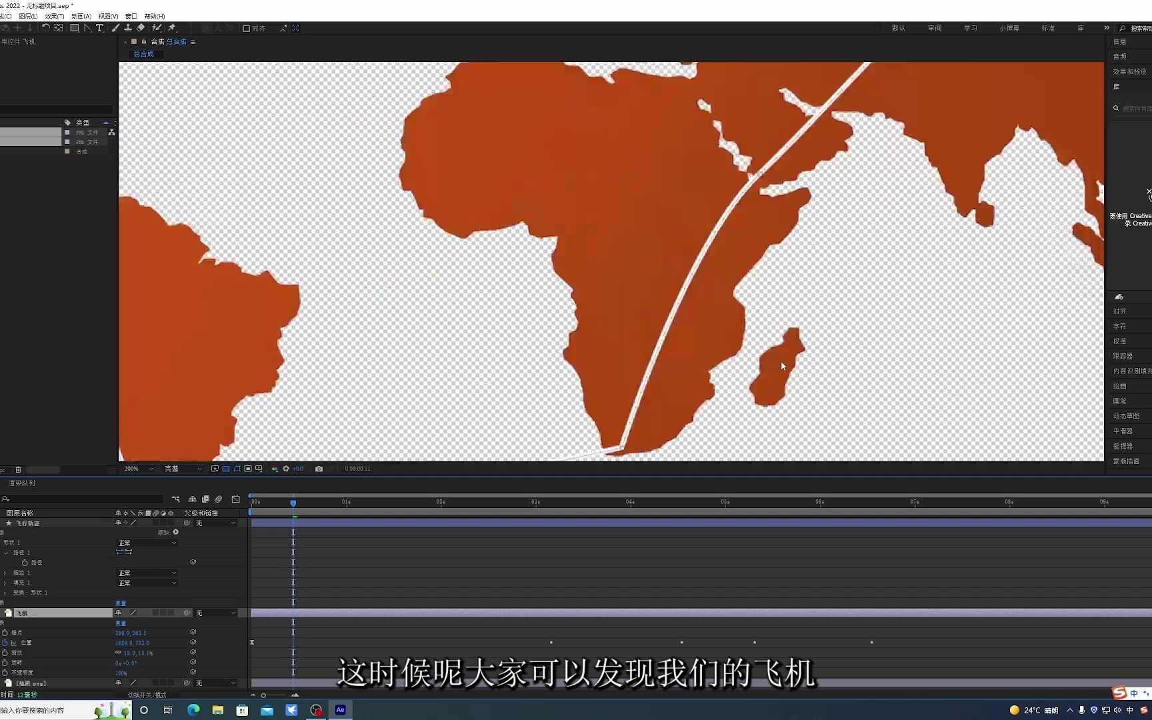The width and height of the screenshot is (1152, 720).
Task: Open the blend mode dropdown for 描边 1
Action: [x=147, y=573]
